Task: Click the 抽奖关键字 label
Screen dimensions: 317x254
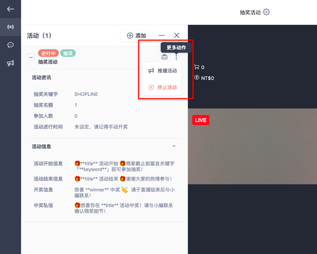Action: point(46,94)
